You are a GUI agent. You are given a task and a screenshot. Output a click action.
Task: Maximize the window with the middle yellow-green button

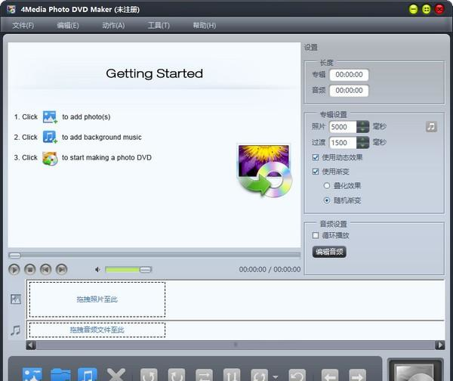(427, 9)
